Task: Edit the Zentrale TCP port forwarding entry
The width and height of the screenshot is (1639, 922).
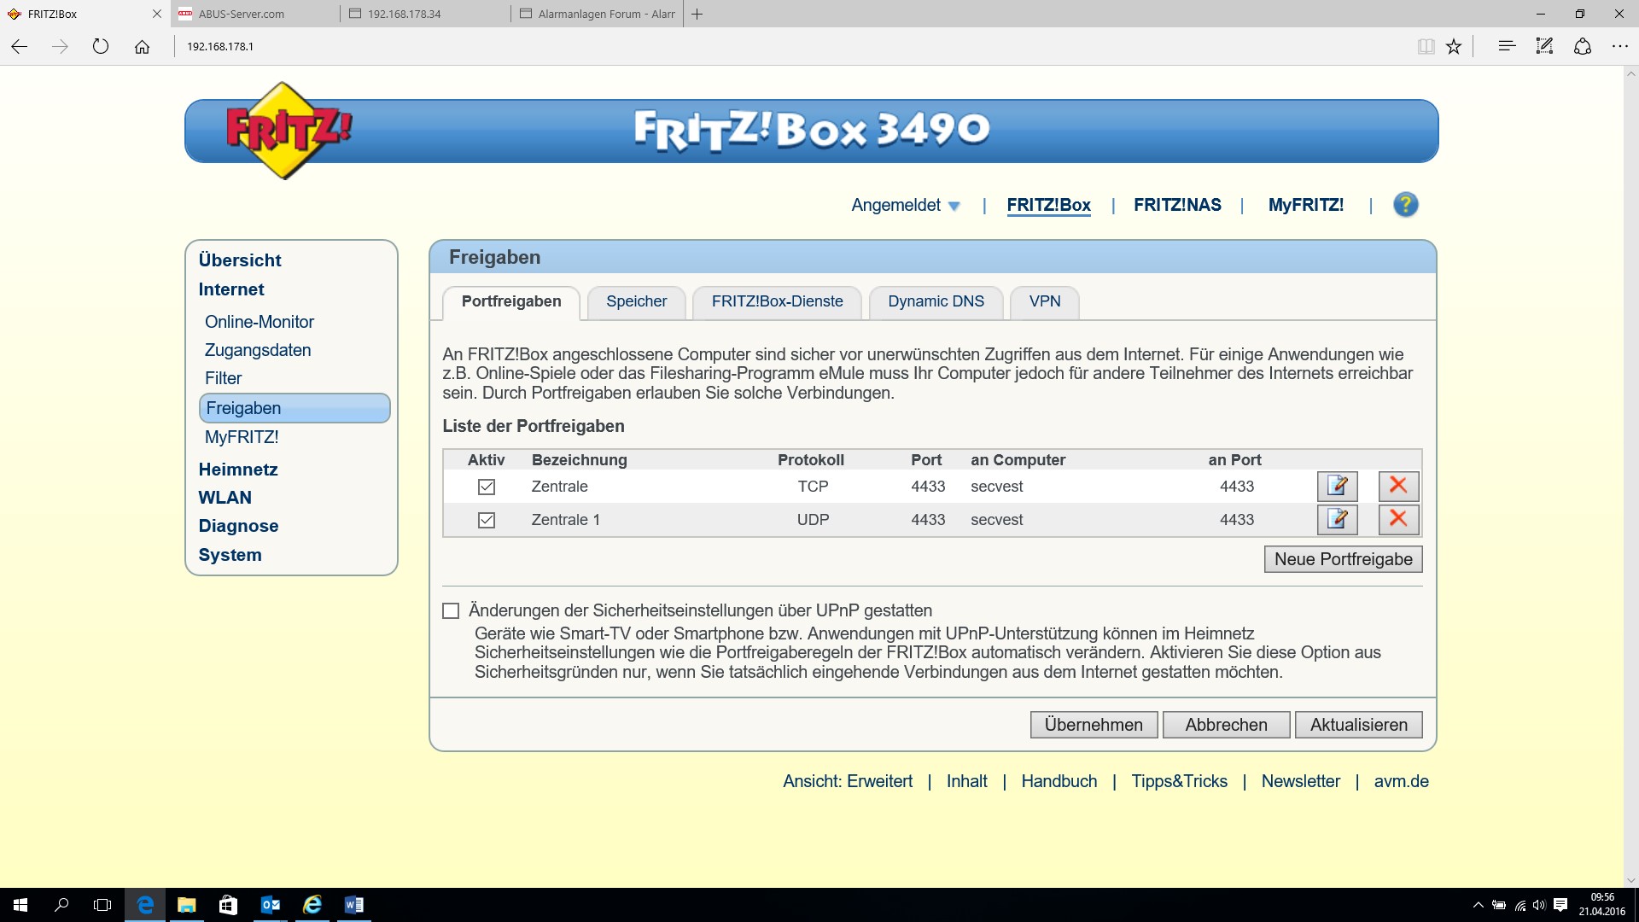Action: click(1337, 487)
